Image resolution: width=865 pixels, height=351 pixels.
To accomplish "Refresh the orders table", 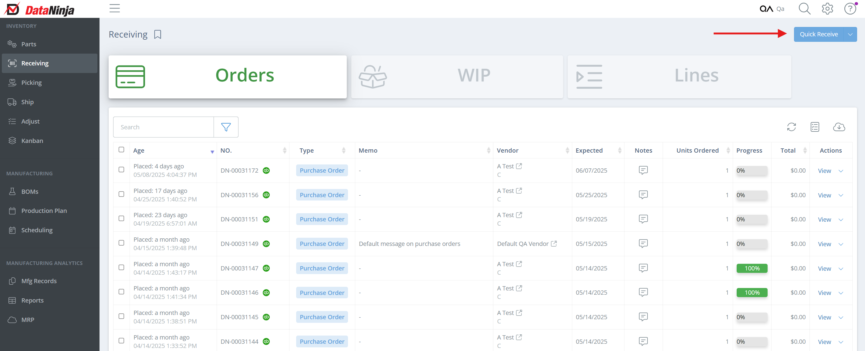I will tap(791, 127).
